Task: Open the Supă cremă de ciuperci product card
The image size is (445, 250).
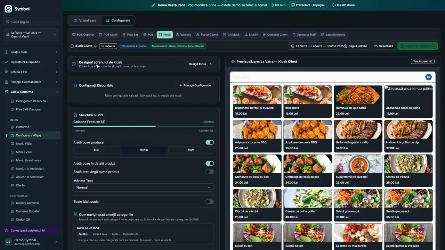Action: (x=358, y=170)
